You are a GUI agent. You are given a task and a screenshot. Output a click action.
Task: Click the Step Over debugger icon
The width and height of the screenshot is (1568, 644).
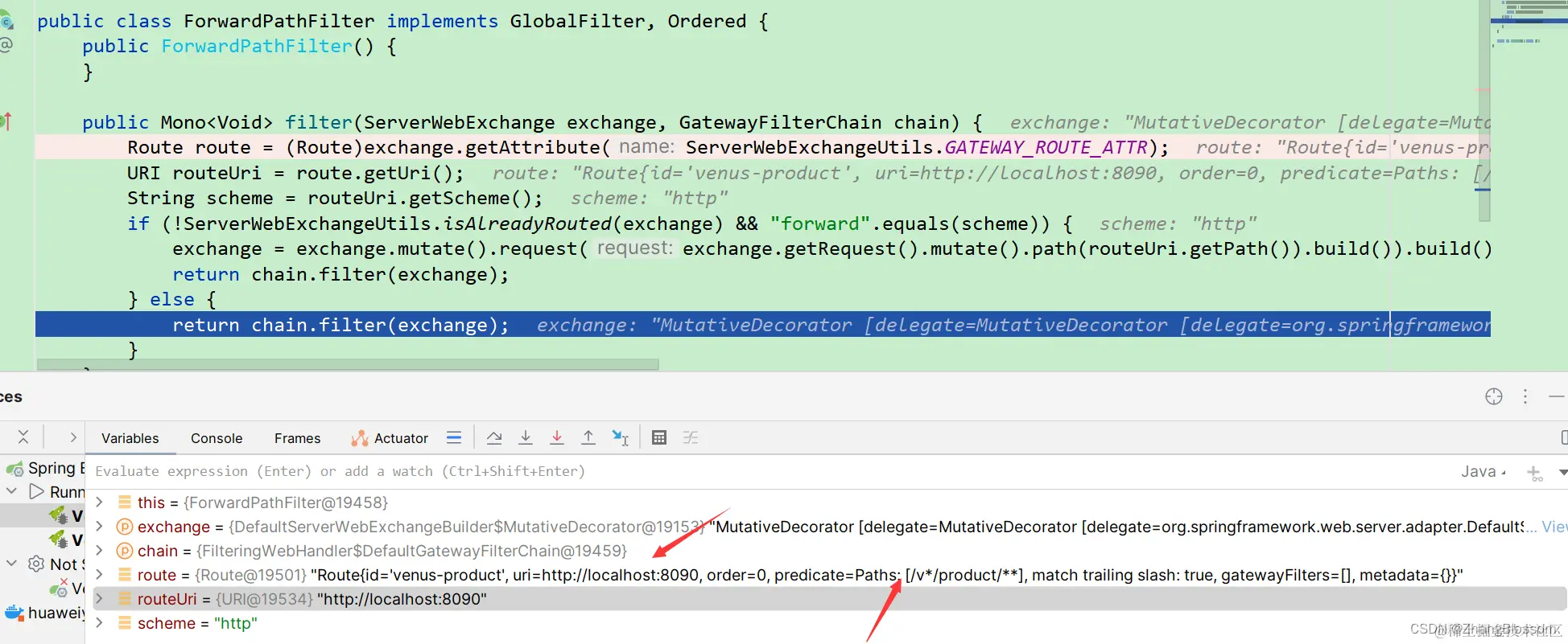494,438
